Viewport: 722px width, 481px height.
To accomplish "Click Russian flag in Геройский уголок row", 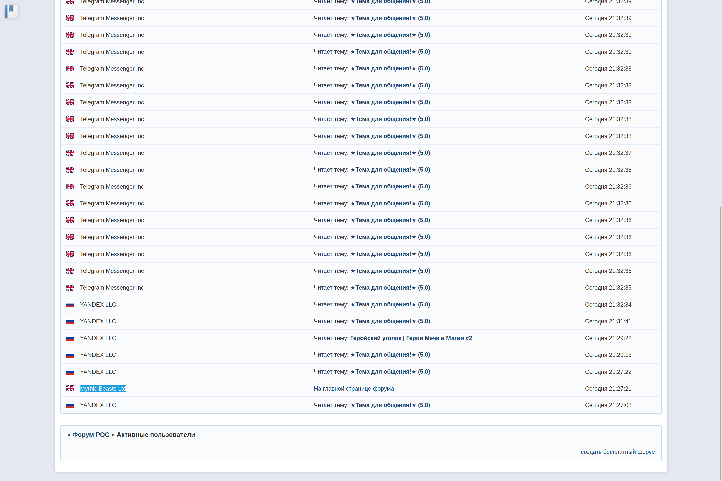I will (x=70, y=338).
